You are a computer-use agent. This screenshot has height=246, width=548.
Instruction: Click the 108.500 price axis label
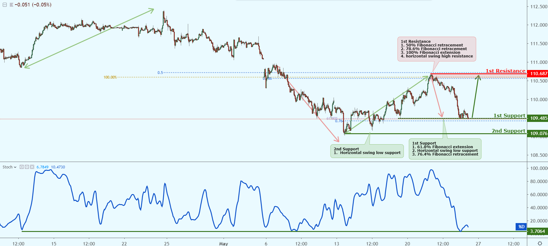point(539,155)
